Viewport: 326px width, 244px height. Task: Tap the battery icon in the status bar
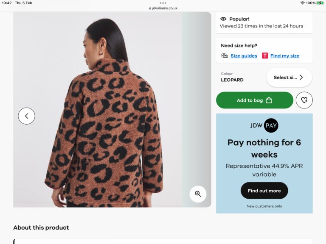click(320, 3)
